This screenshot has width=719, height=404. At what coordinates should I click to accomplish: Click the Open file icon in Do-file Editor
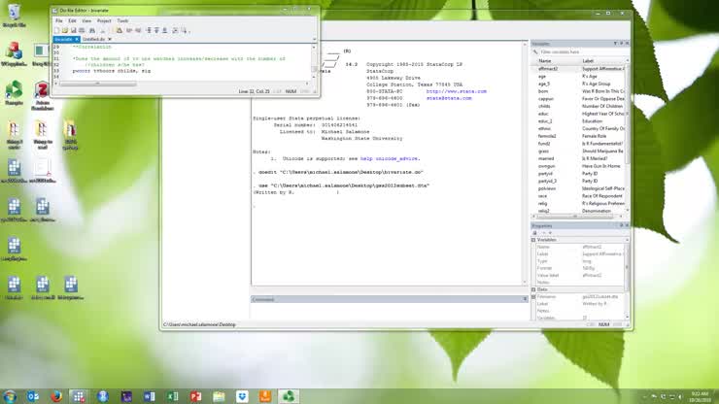pyautogui.click(x=63, y=30)
